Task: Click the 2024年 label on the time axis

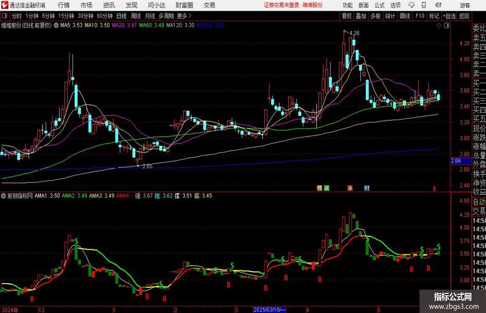Action: (10, 310)
